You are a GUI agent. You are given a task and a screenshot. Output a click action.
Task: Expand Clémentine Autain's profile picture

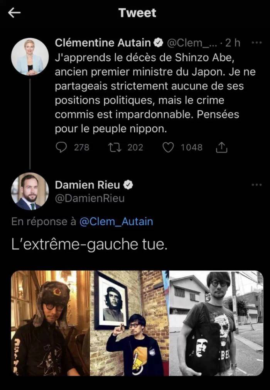[30, 55]
